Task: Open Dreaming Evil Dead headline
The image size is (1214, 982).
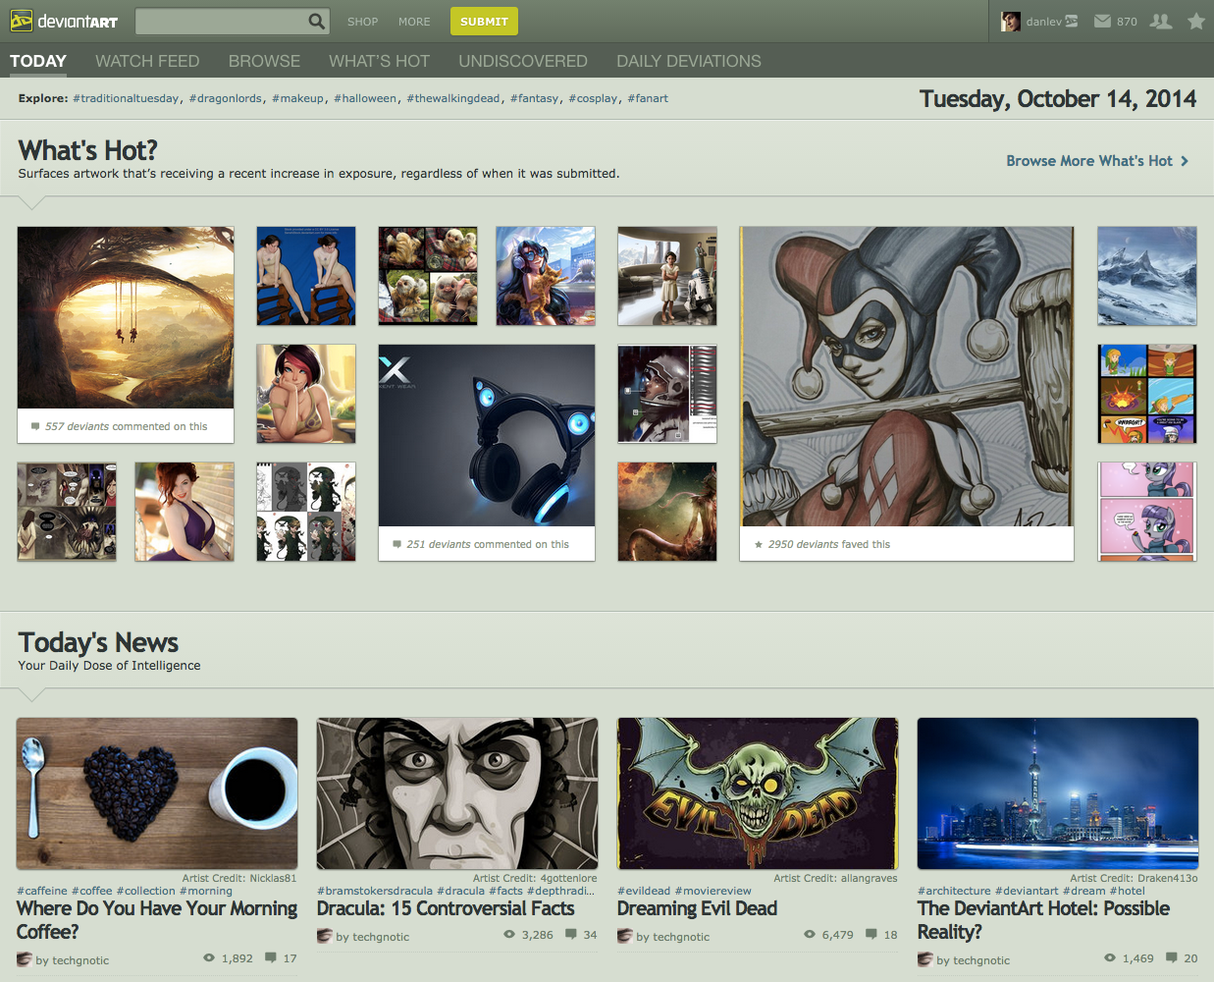Action: pos(697,908)
